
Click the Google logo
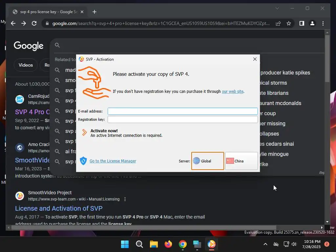pyautogui.click(x=29, y=46)
